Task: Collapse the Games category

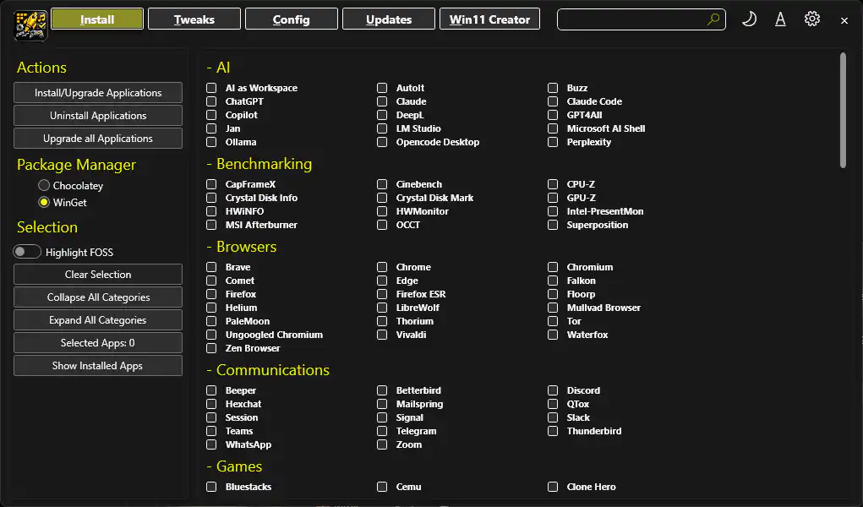Action: click(x=234, y=466)
